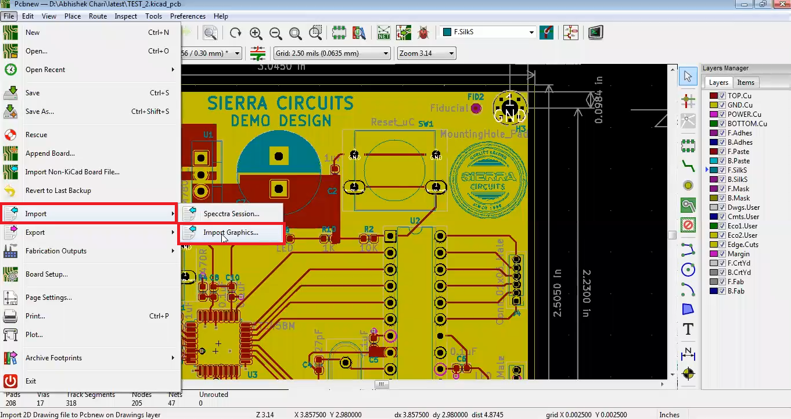Expand the Open Recent submenu

(x=90, y=70)
